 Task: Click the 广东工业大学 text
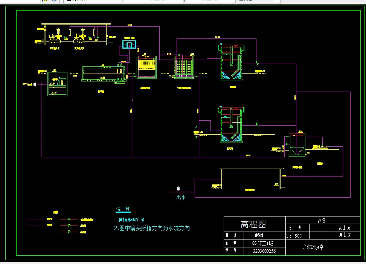(313, 247)
